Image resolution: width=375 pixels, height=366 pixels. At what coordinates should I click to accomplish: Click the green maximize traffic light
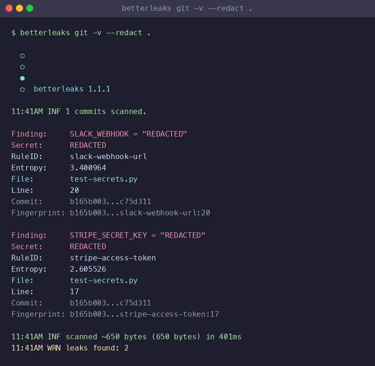[x=30, y=8]
